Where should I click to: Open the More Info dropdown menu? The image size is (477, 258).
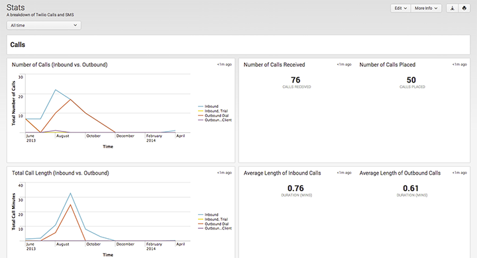[x=426, y=8]
